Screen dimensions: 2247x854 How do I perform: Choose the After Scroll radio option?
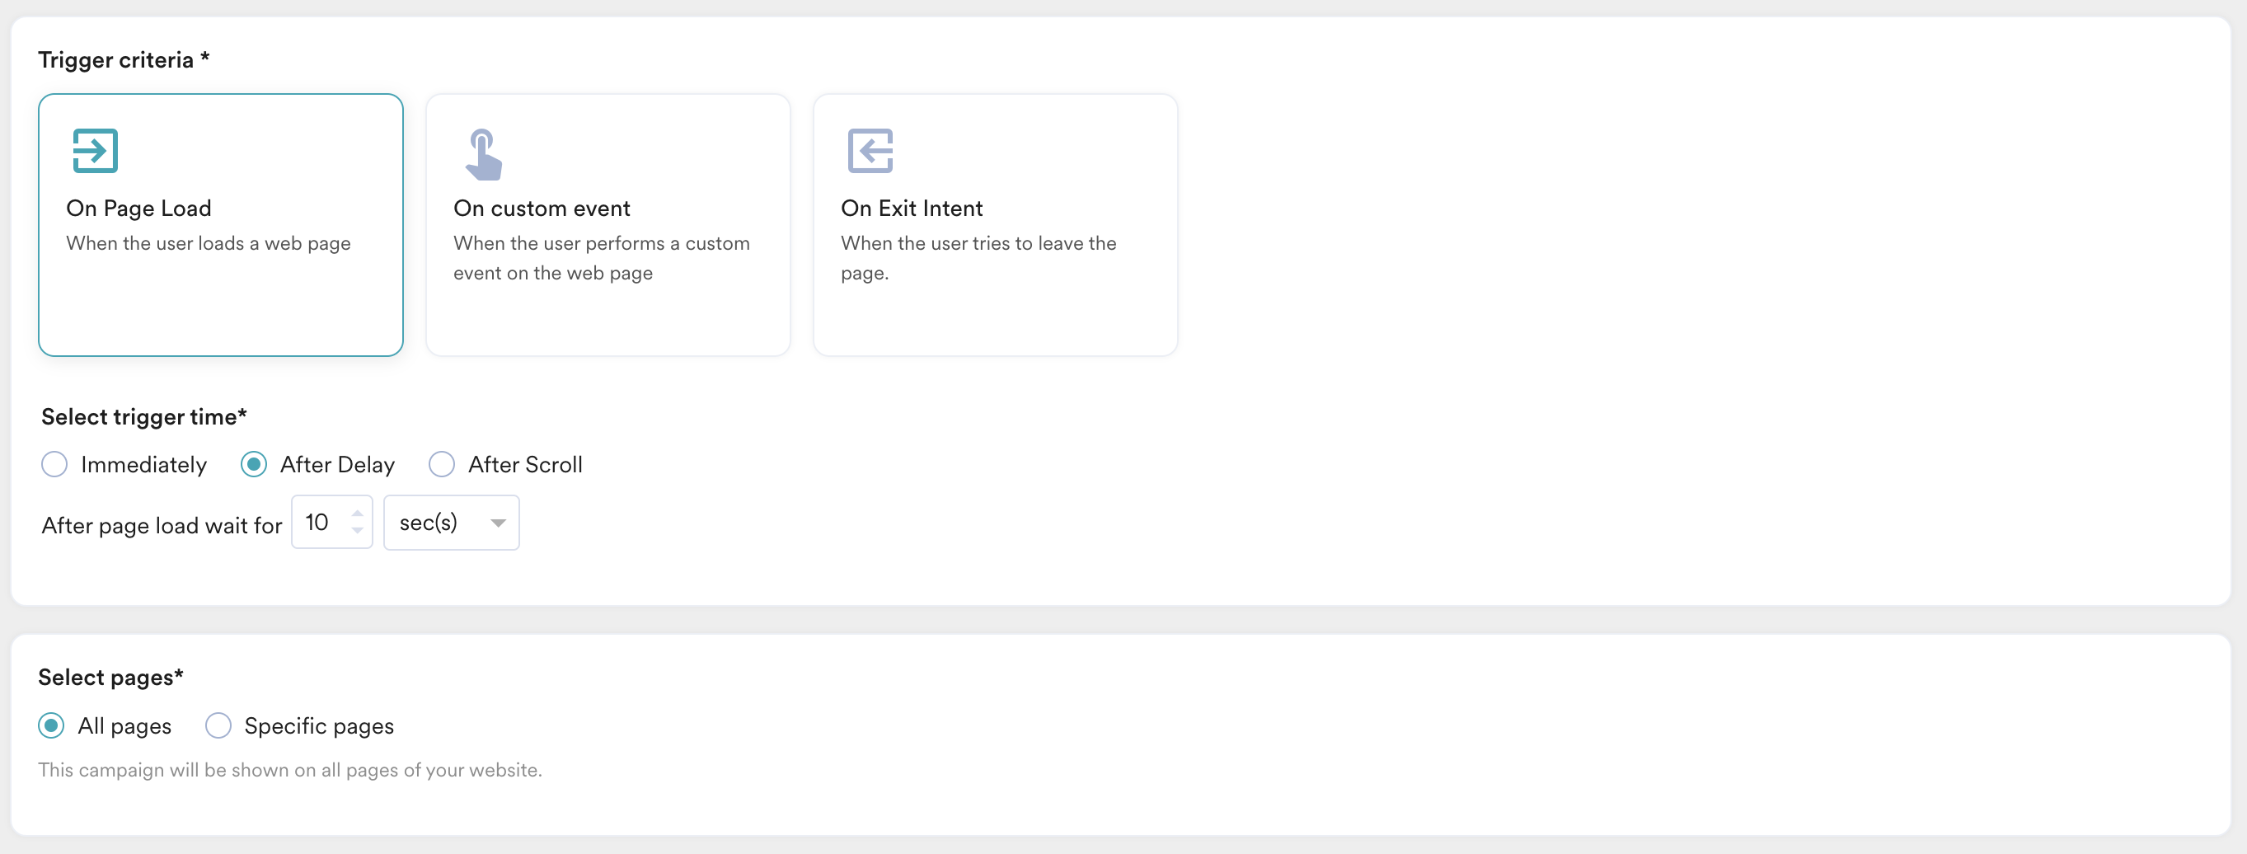441,464
